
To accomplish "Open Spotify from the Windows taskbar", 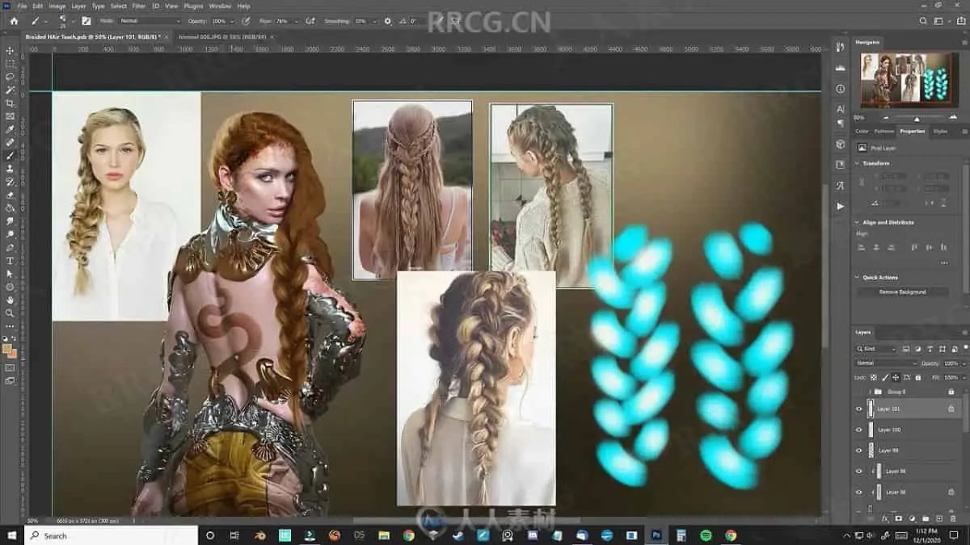I will point(706,535).
